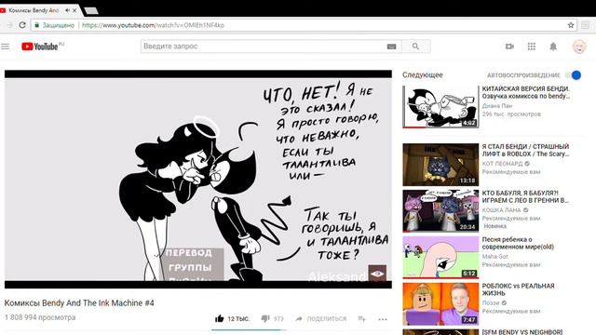Viewport: 596px width, 335px height.
Task: Open channel 'Поззи'
Action: point(491,302)
